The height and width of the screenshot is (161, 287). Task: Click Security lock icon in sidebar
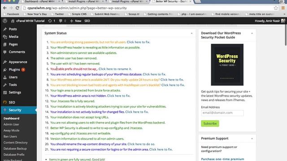pos(5,110)
